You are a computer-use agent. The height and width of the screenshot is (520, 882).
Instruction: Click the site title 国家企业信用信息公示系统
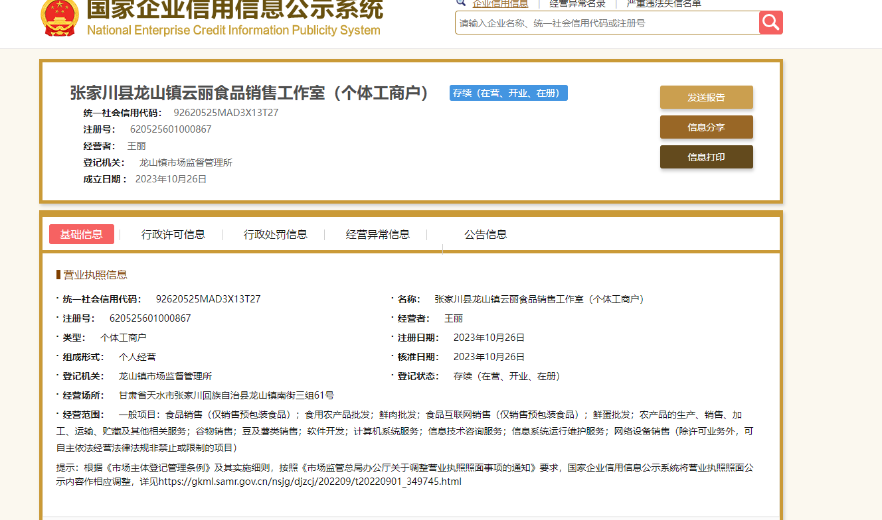[235, 9]
